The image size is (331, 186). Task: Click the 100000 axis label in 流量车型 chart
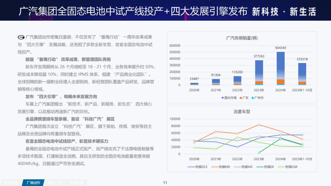(x=175, y=119)
